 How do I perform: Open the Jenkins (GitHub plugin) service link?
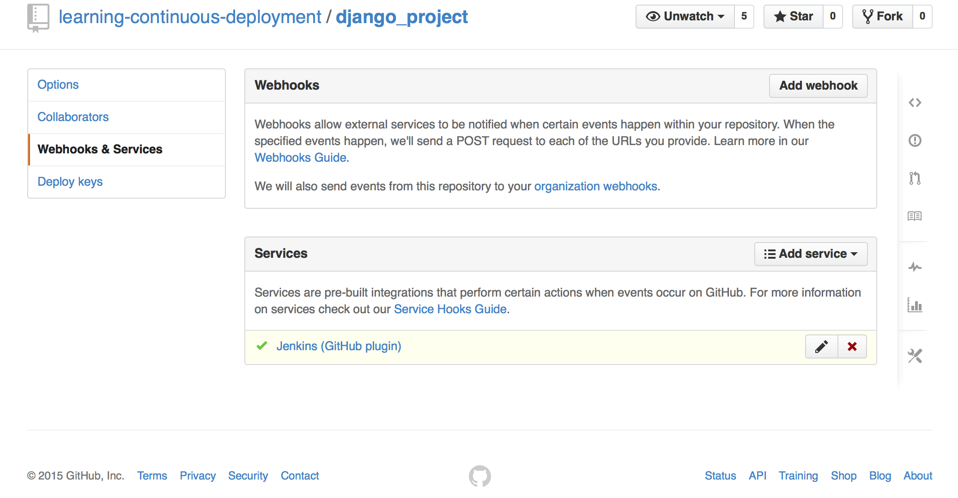pos(339,346)
